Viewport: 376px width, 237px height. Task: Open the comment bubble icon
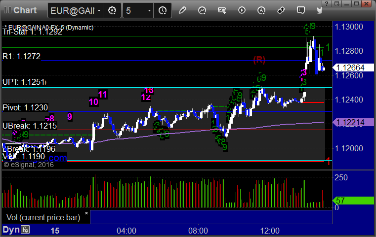pos(301,10)
